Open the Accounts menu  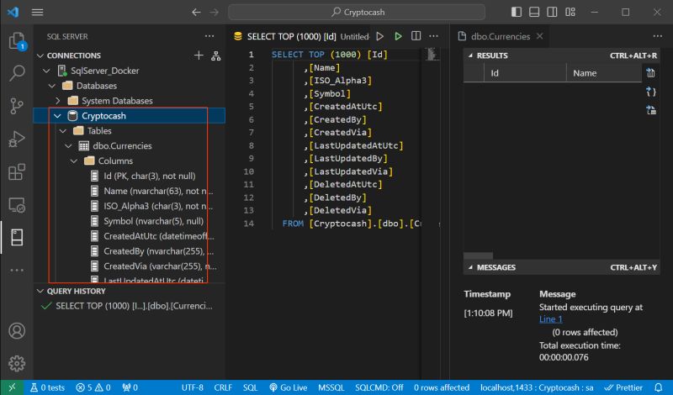coord(17,330)
